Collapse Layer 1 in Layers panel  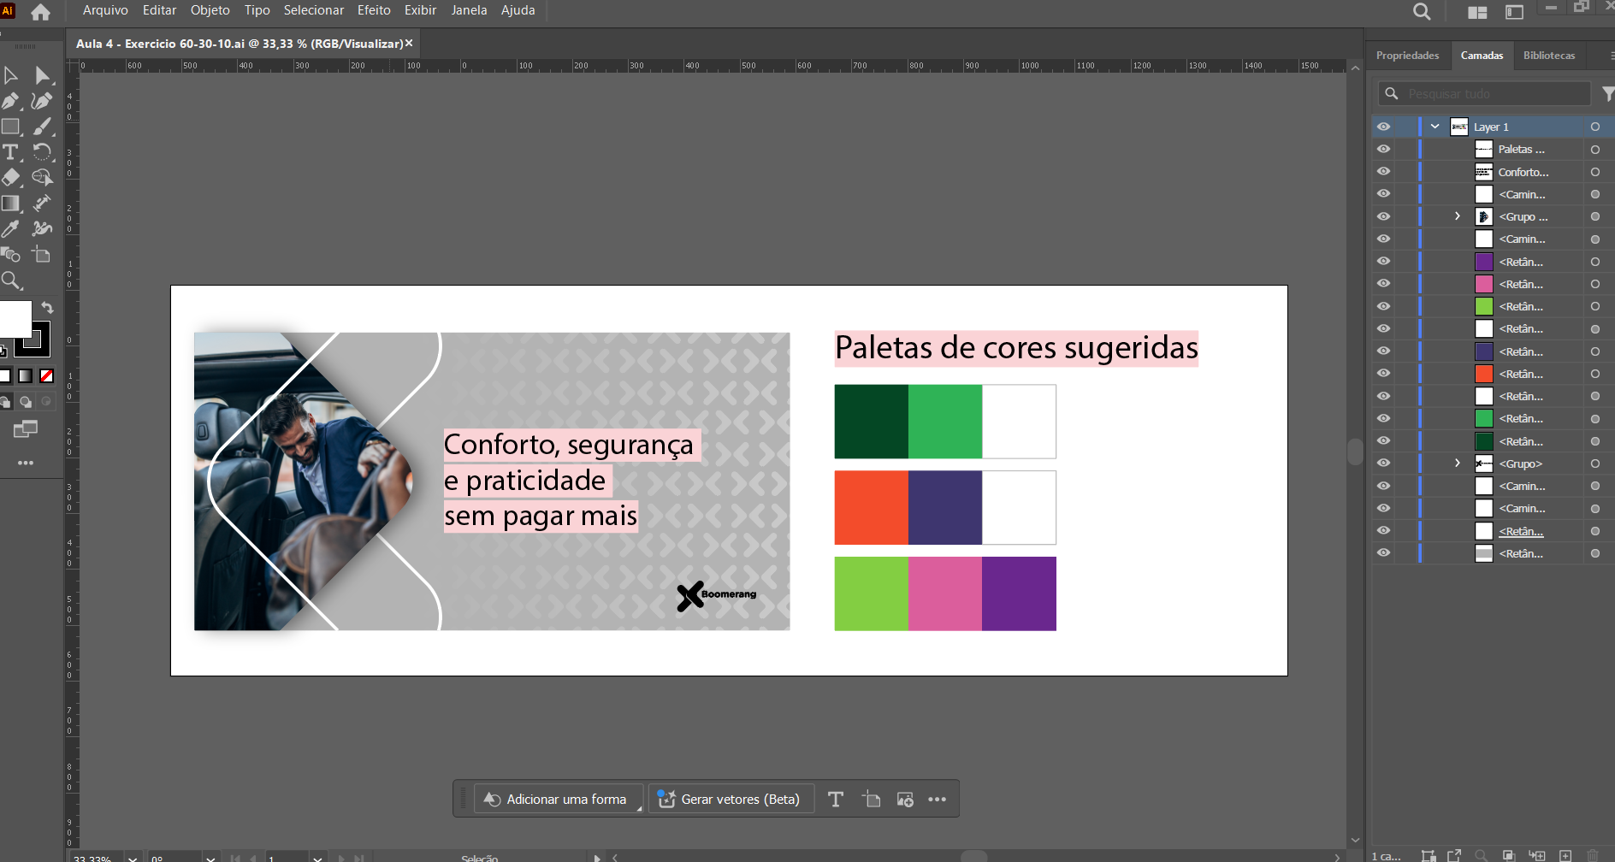(1435, 127)
